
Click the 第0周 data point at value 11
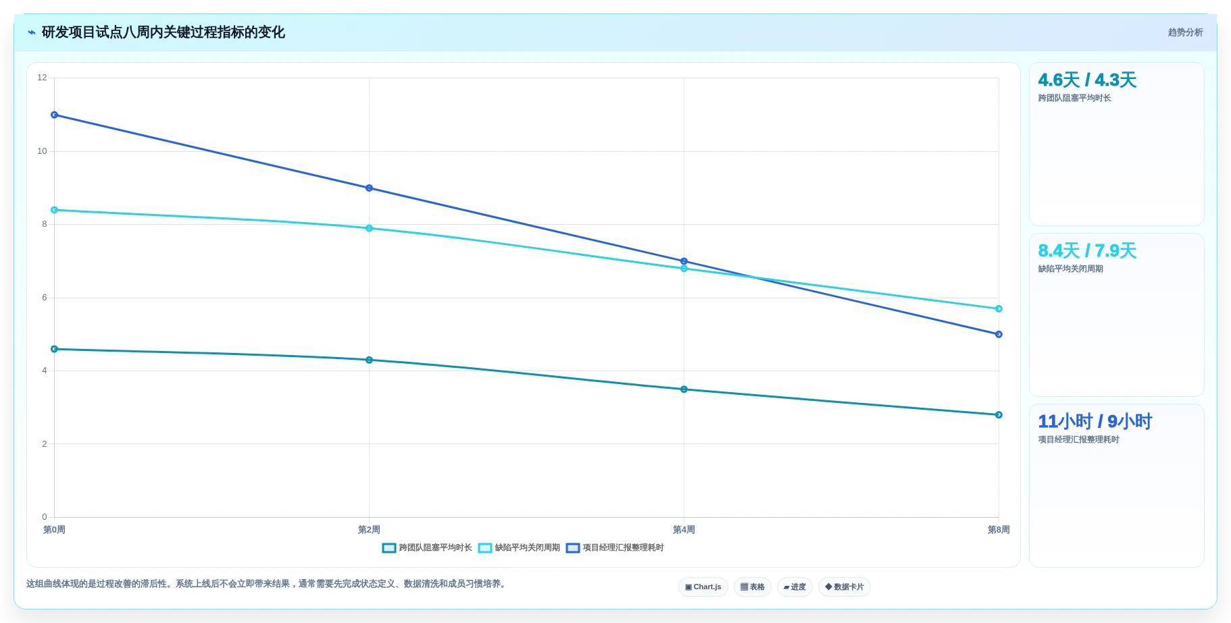click(55, 115)
